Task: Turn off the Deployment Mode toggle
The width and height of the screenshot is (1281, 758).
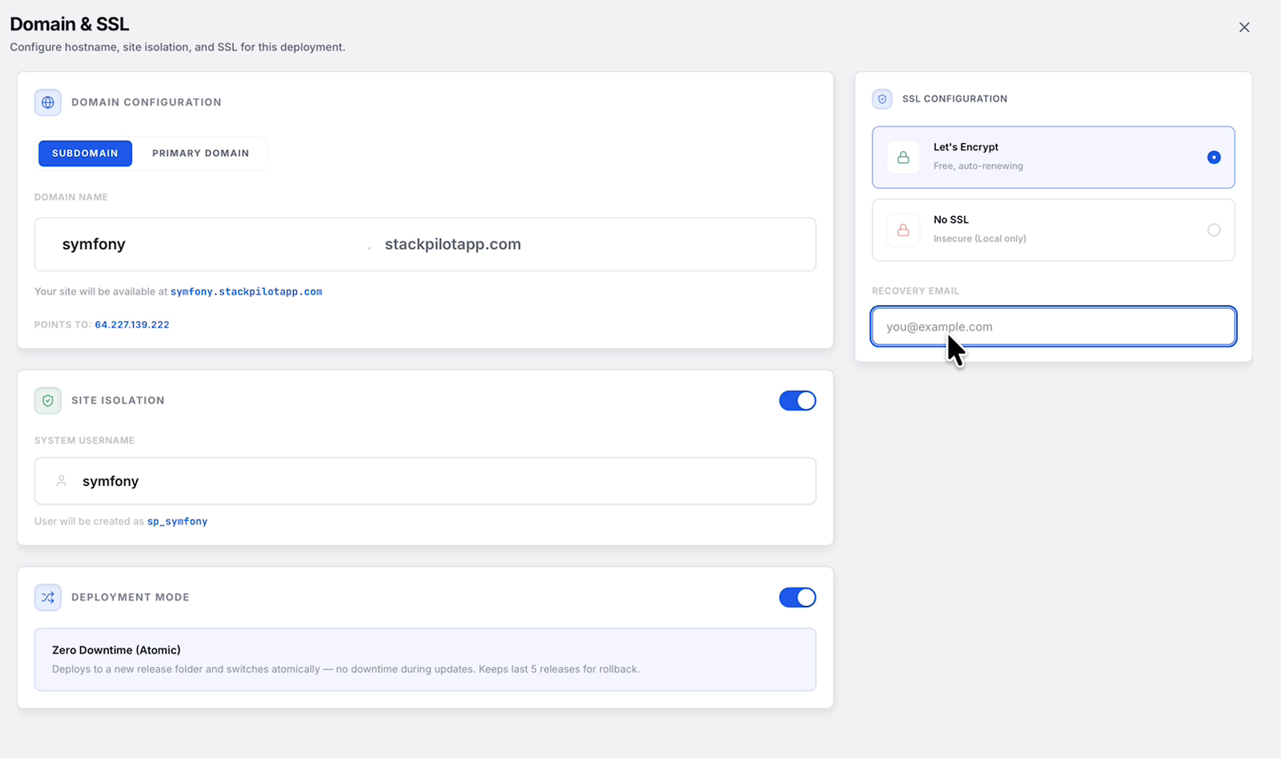Action: [797, 597]
